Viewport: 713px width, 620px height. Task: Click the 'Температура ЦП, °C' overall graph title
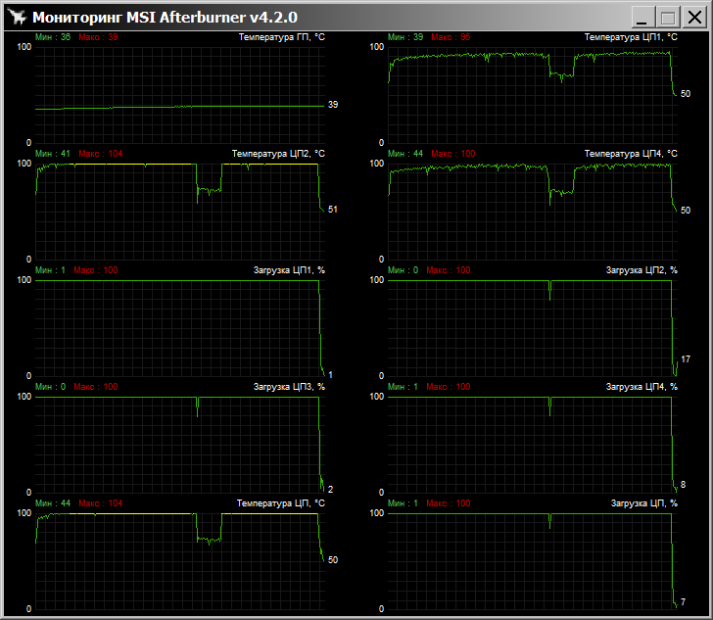[x=281, y=503]
